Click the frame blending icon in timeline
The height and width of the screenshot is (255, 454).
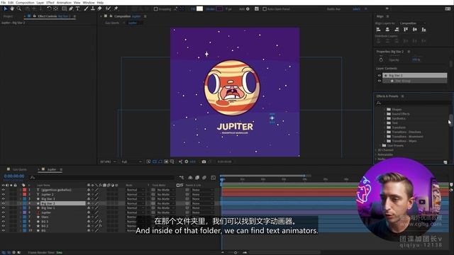point(197,178)
